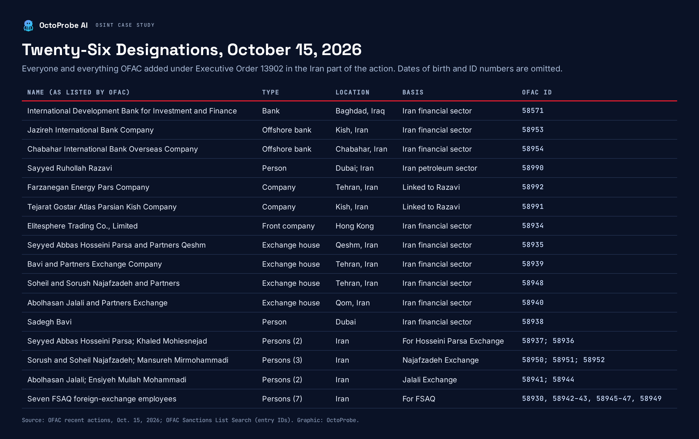Click the OctoProbe octopus logo icon

point(28,26)
